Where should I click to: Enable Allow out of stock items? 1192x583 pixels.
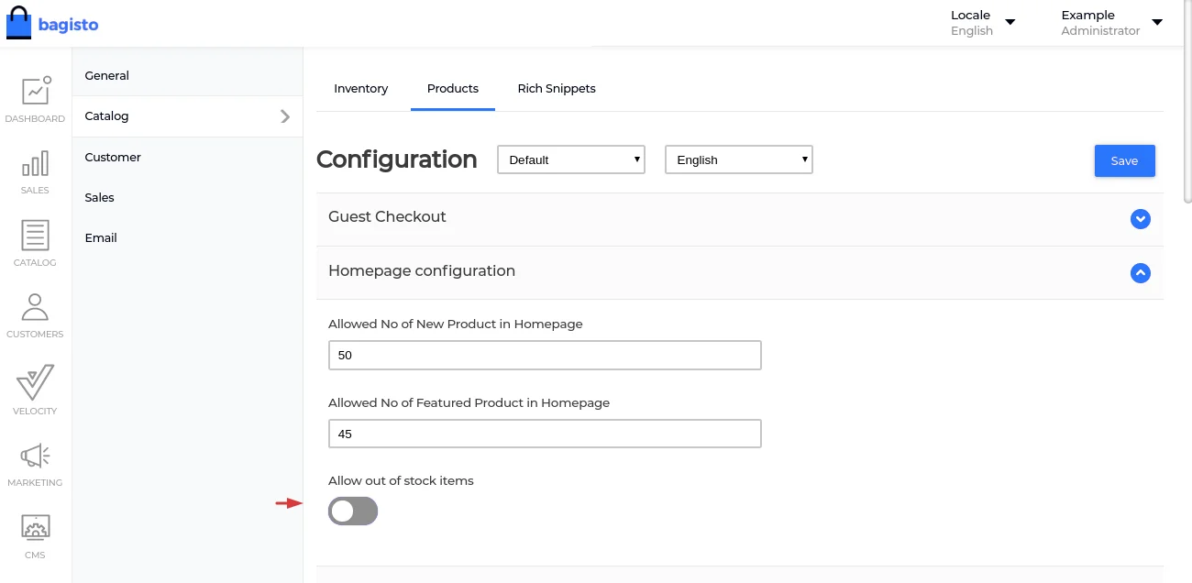(353, 511)
